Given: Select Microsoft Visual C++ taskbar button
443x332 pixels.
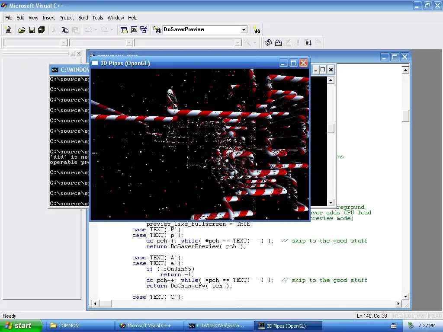Looking at the screenshot, I should [x=149, y=326].
